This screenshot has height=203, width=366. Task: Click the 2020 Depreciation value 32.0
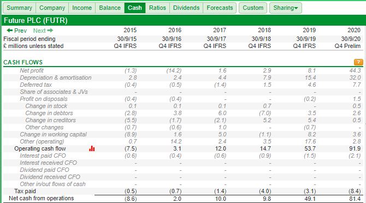[355, 77]
